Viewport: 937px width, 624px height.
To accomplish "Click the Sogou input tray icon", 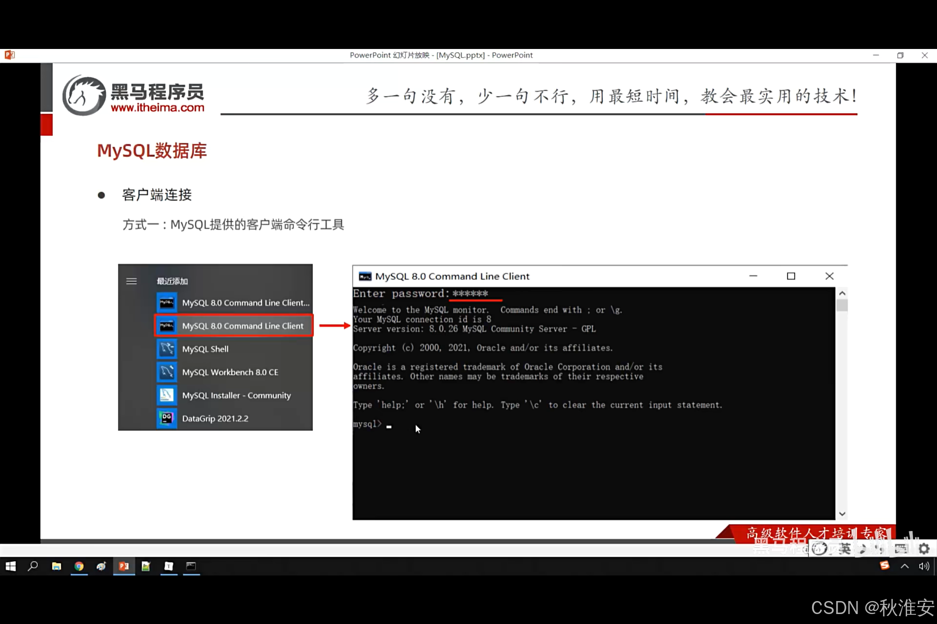I will 885,565.
